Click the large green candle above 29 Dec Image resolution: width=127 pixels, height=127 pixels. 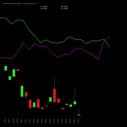coord(22,91)
